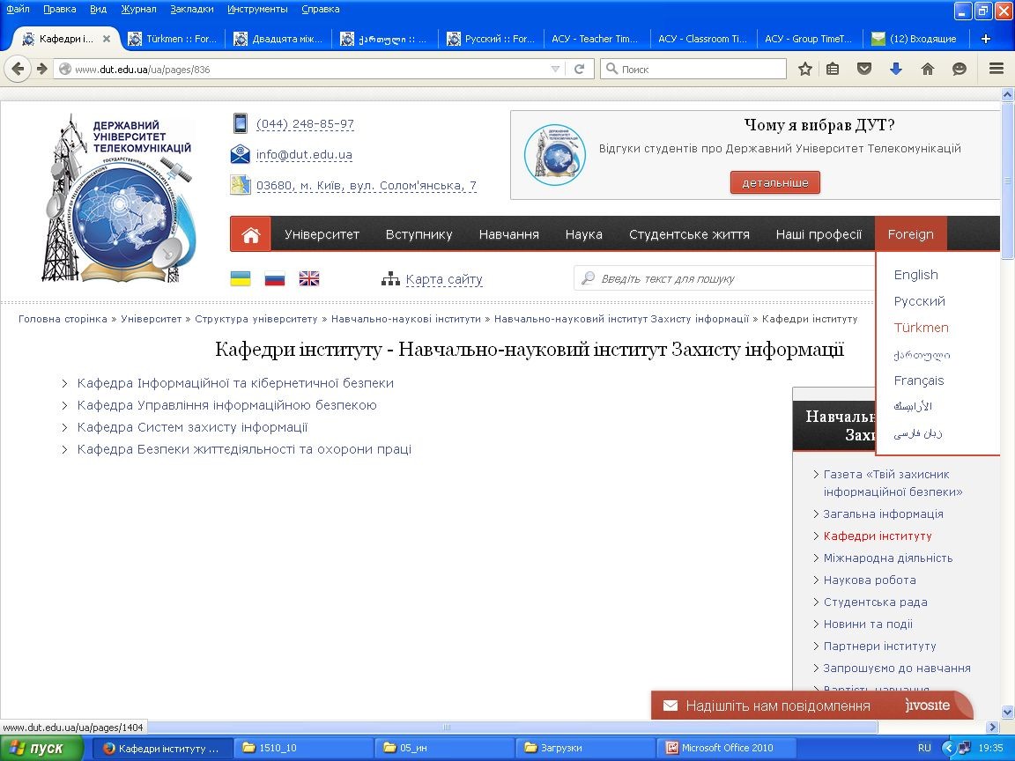The height and width of the screenshot is (761, 1015).
Task: Click the email envelope icon
Action: tap(241, 154)
